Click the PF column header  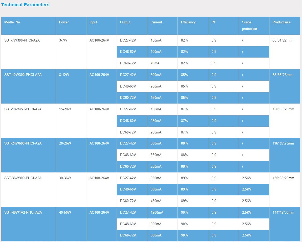point(214,22)
